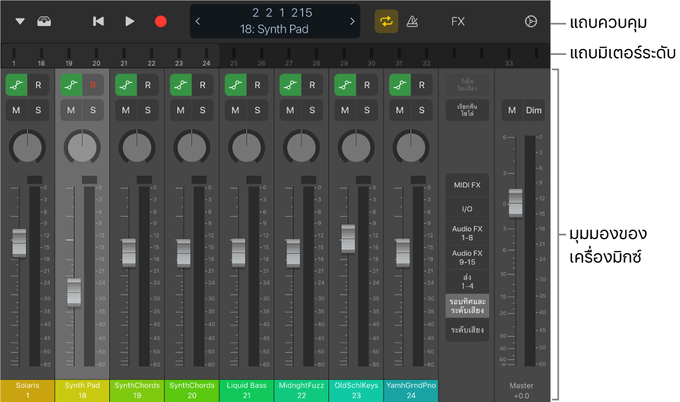Click the Master volume fader handle
This screenshot has width=680, height=402.
(515, 202)
